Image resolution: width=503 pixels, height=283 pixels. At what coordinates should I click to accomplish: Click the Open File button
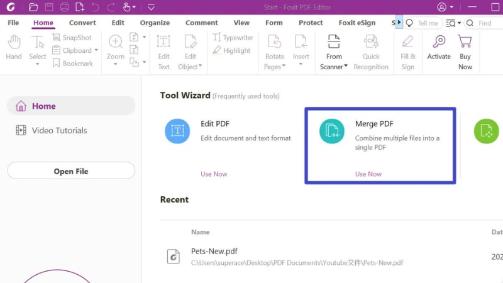(71, 170)
